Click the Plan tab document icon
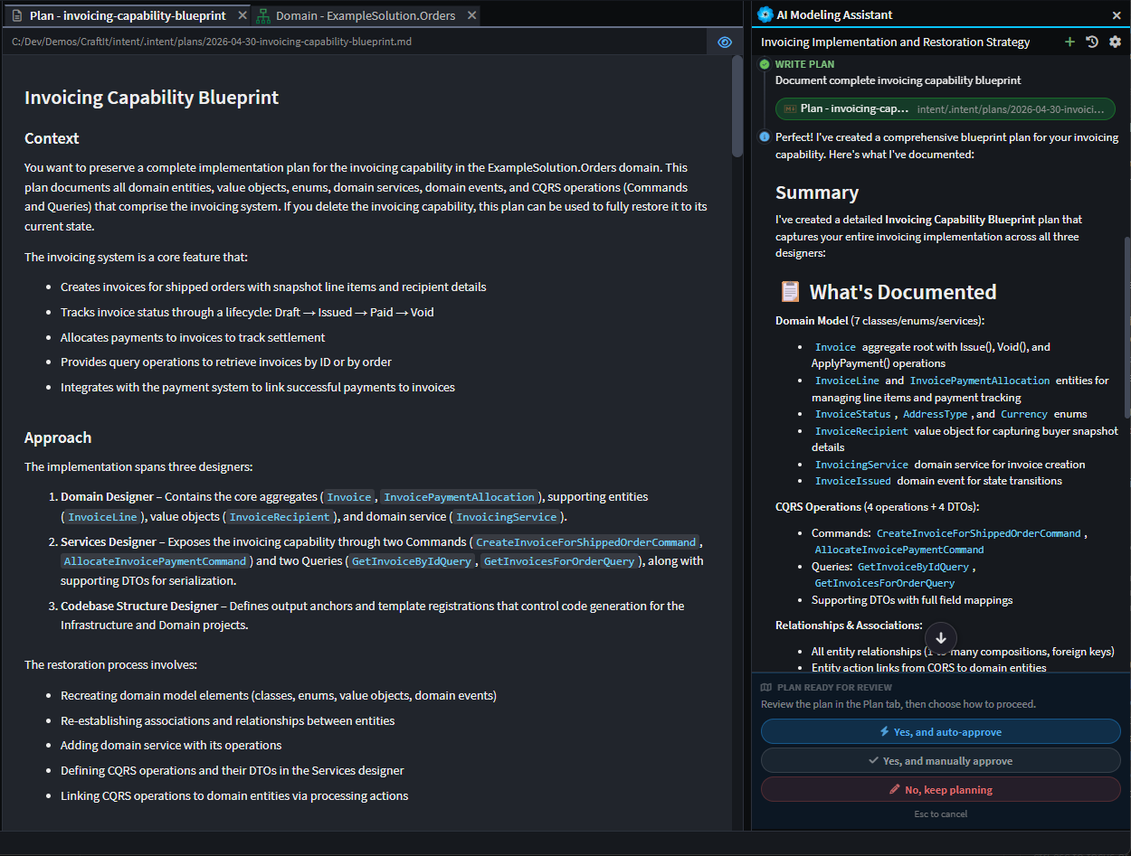This screenshot has width=1131, height=856. coord(17,15)
